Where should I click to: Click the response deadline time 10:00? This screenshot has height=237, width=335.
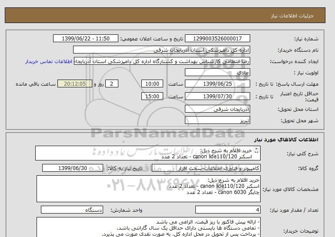point(152,83)
